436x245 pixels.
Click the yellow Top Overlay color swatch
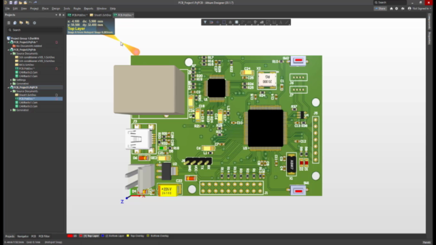(128, 236)
